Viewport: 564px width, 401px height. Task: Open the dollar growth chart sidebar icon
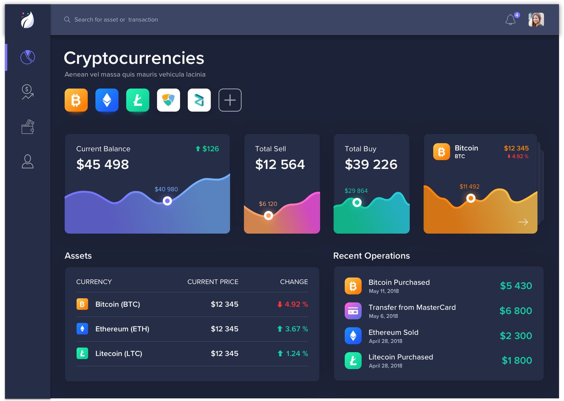pos(27,92)
